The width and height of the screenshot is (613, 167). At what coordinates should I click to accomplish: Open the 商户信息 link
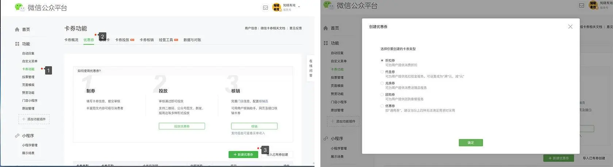click(x=251, y=28)
